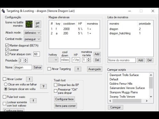
Task: Select spell row 1 with key f
Action: click(x=74, y=29)
